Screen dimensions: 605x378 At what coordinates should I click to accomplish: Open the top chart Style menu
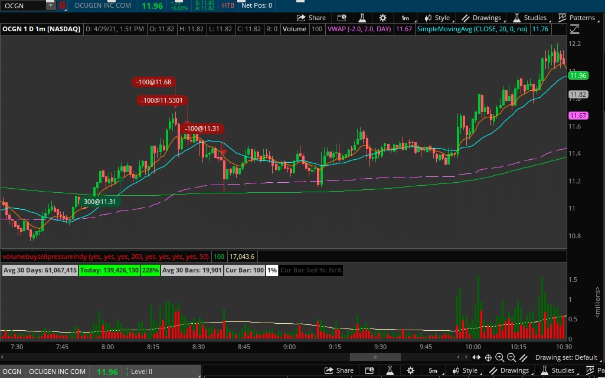point(439,18)
